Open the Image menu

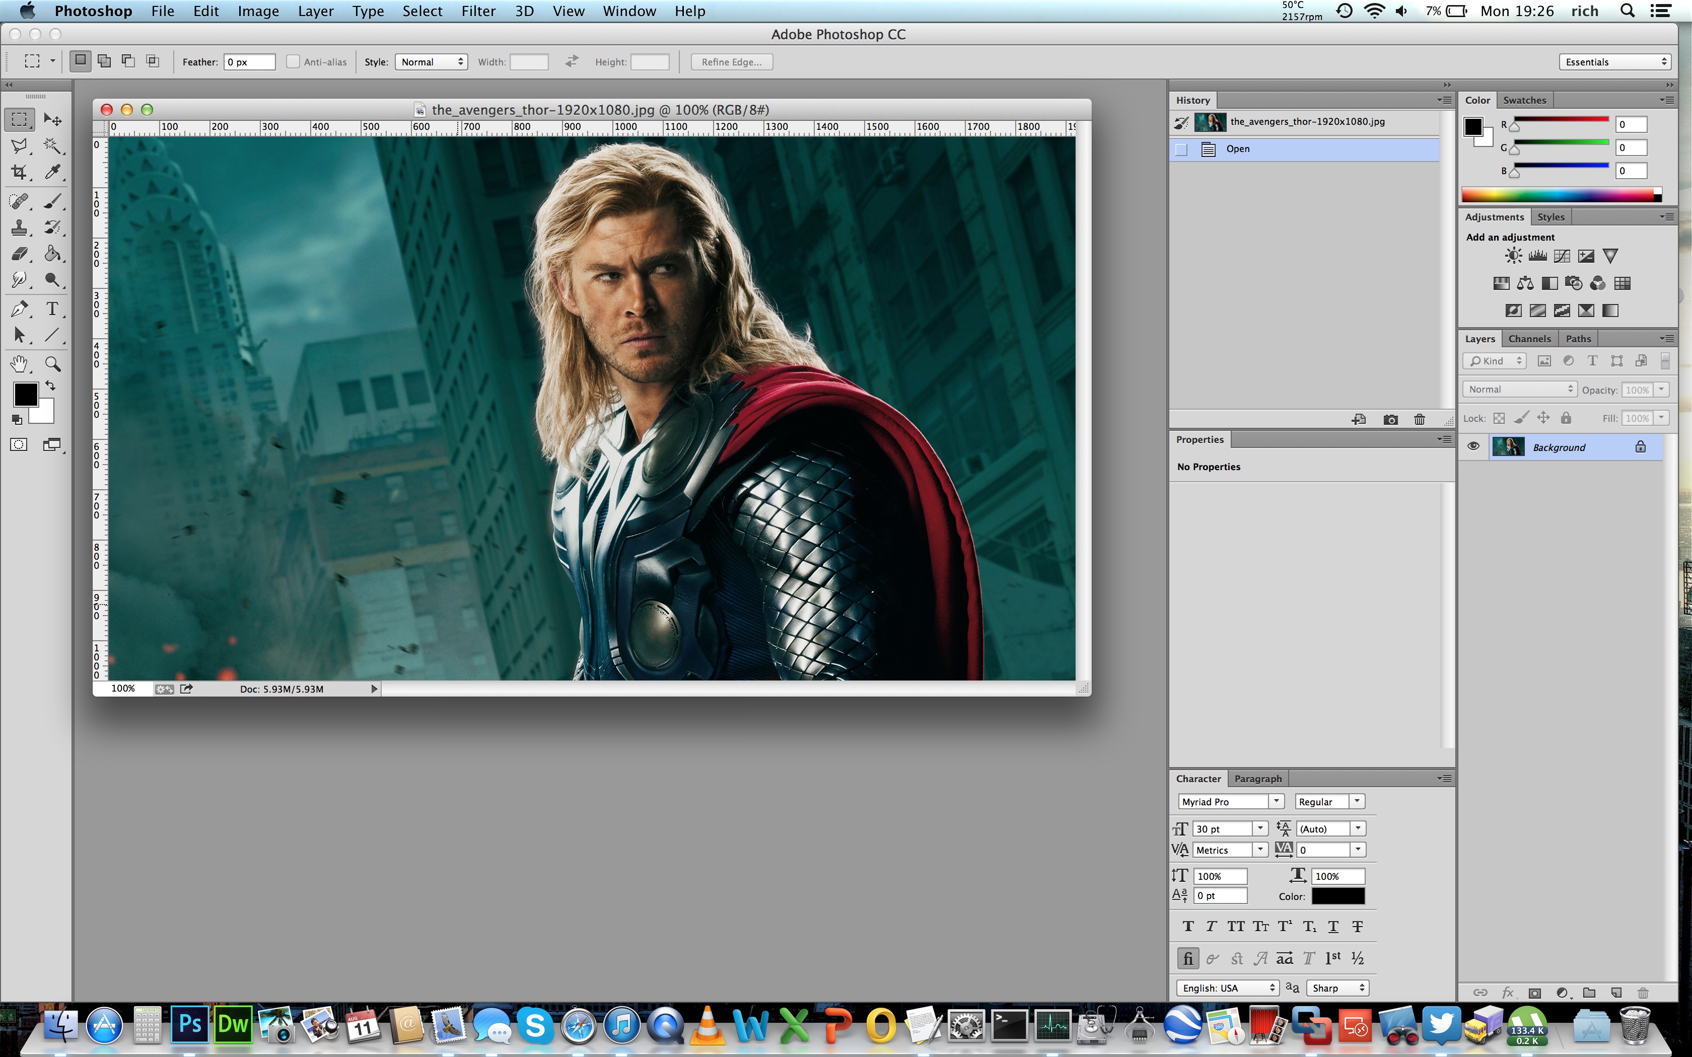coord(258,11)
